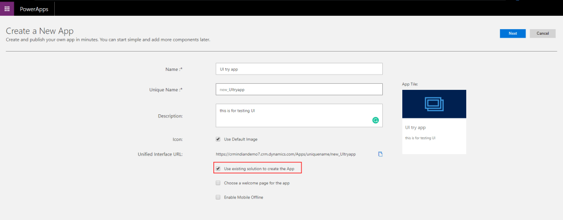Copy the Unified Interface URL using the copy icon
563x220 pixels.
380,154
